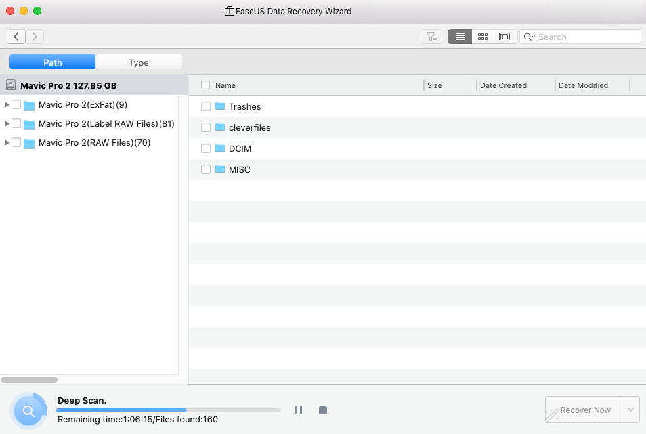This screenshot has width=646, height=434.
Task: Click the Mavic Pro 2(RAW Files) folder icon
Action: [x=29, y=143]
